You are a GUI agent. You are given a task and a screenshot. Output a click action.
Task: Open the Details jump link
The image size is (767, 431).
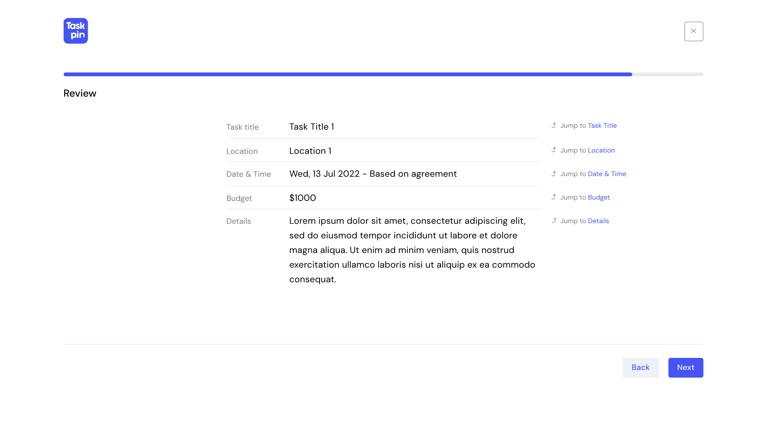598,221
